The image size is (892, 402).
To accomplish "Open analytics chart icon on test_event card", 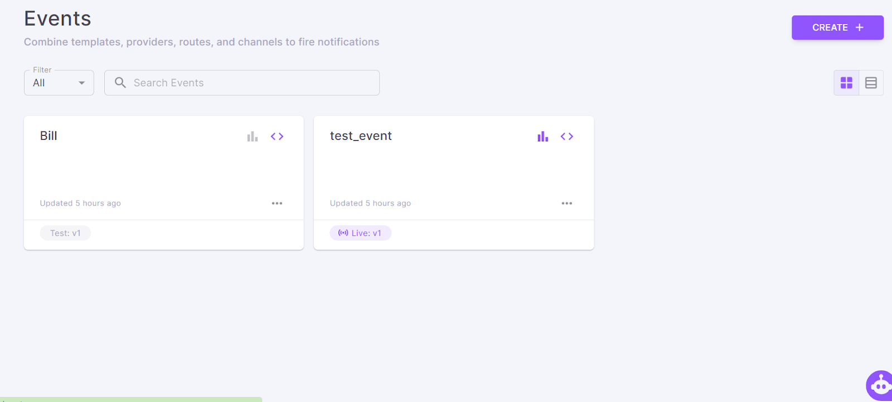I will point(542,136).
